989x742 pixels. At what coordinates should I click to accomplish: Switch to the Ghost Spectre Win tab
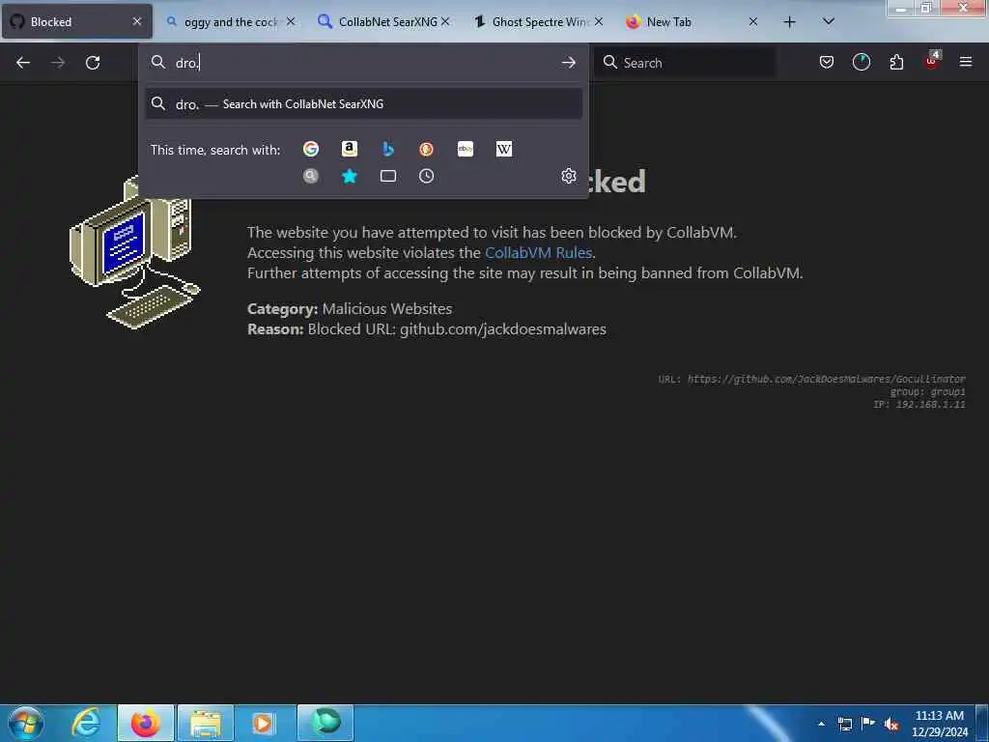coord(539,22)
